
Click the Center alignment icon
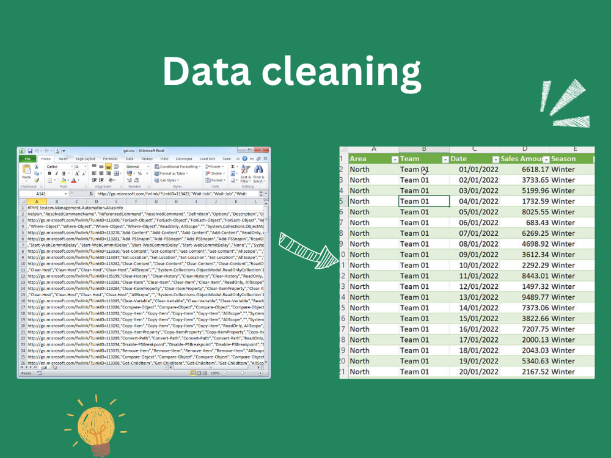click(x=101, y=173)
